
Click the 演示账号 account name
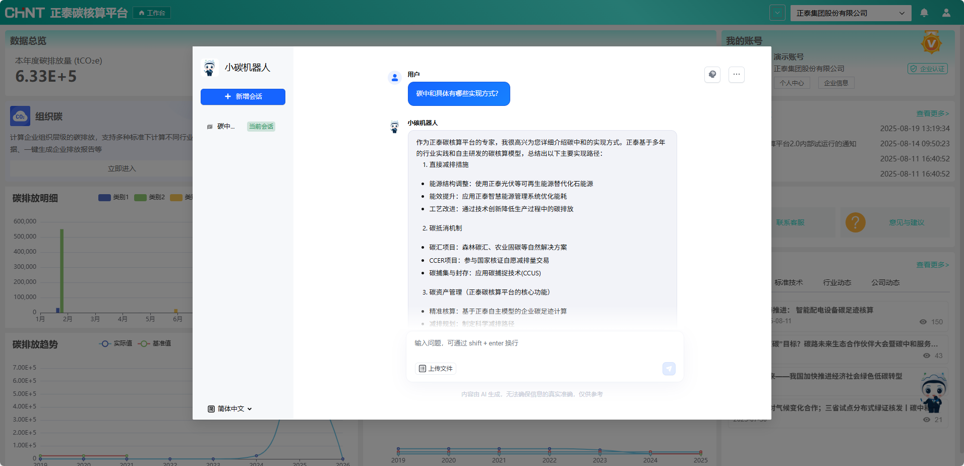[x=789, y=57]
